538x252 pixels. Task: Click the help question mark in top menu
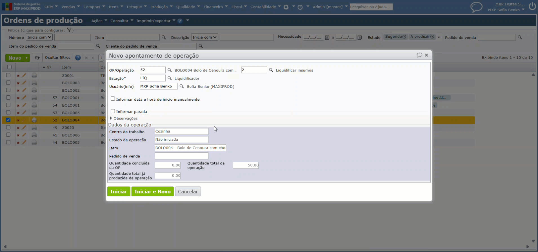coord(300,7)
